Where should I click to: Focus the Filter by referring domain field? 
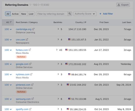click(52, 14)
